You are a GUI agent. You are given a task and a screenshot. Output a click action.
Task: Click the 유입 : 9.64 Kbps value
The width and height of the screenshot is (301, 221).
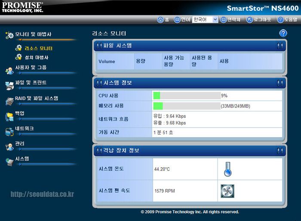(169, 116)
